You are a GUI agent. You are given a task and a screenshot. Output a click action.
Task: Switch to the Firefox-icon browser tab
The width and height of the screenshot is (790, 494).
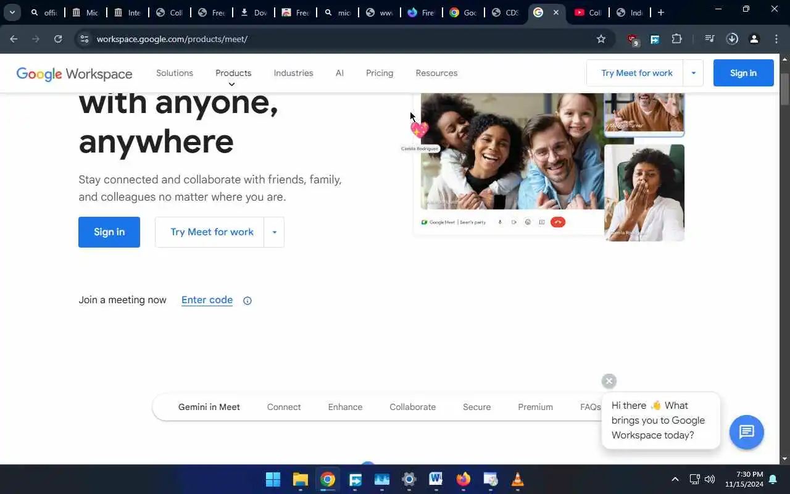(421, 12)
